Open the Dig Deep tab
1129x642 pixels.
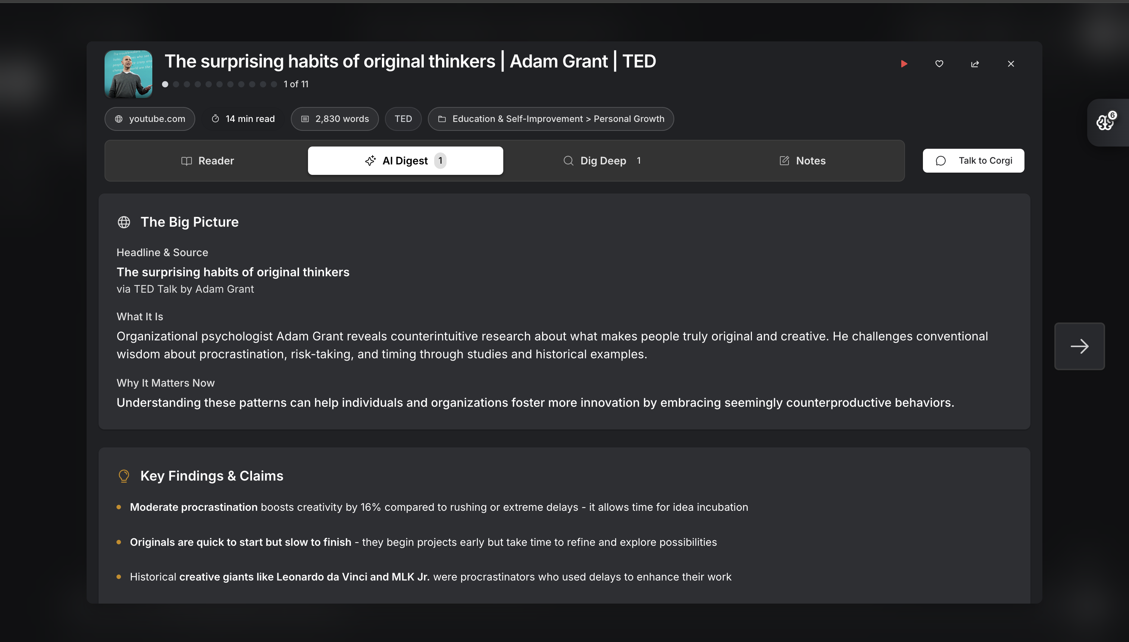602,161
